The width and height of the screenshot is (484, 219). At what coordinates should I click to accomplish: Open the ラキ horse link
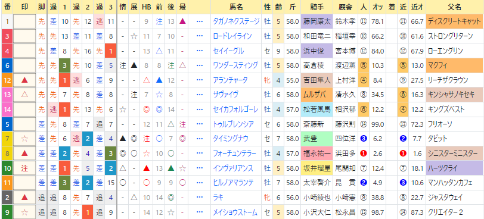(218, 197)
